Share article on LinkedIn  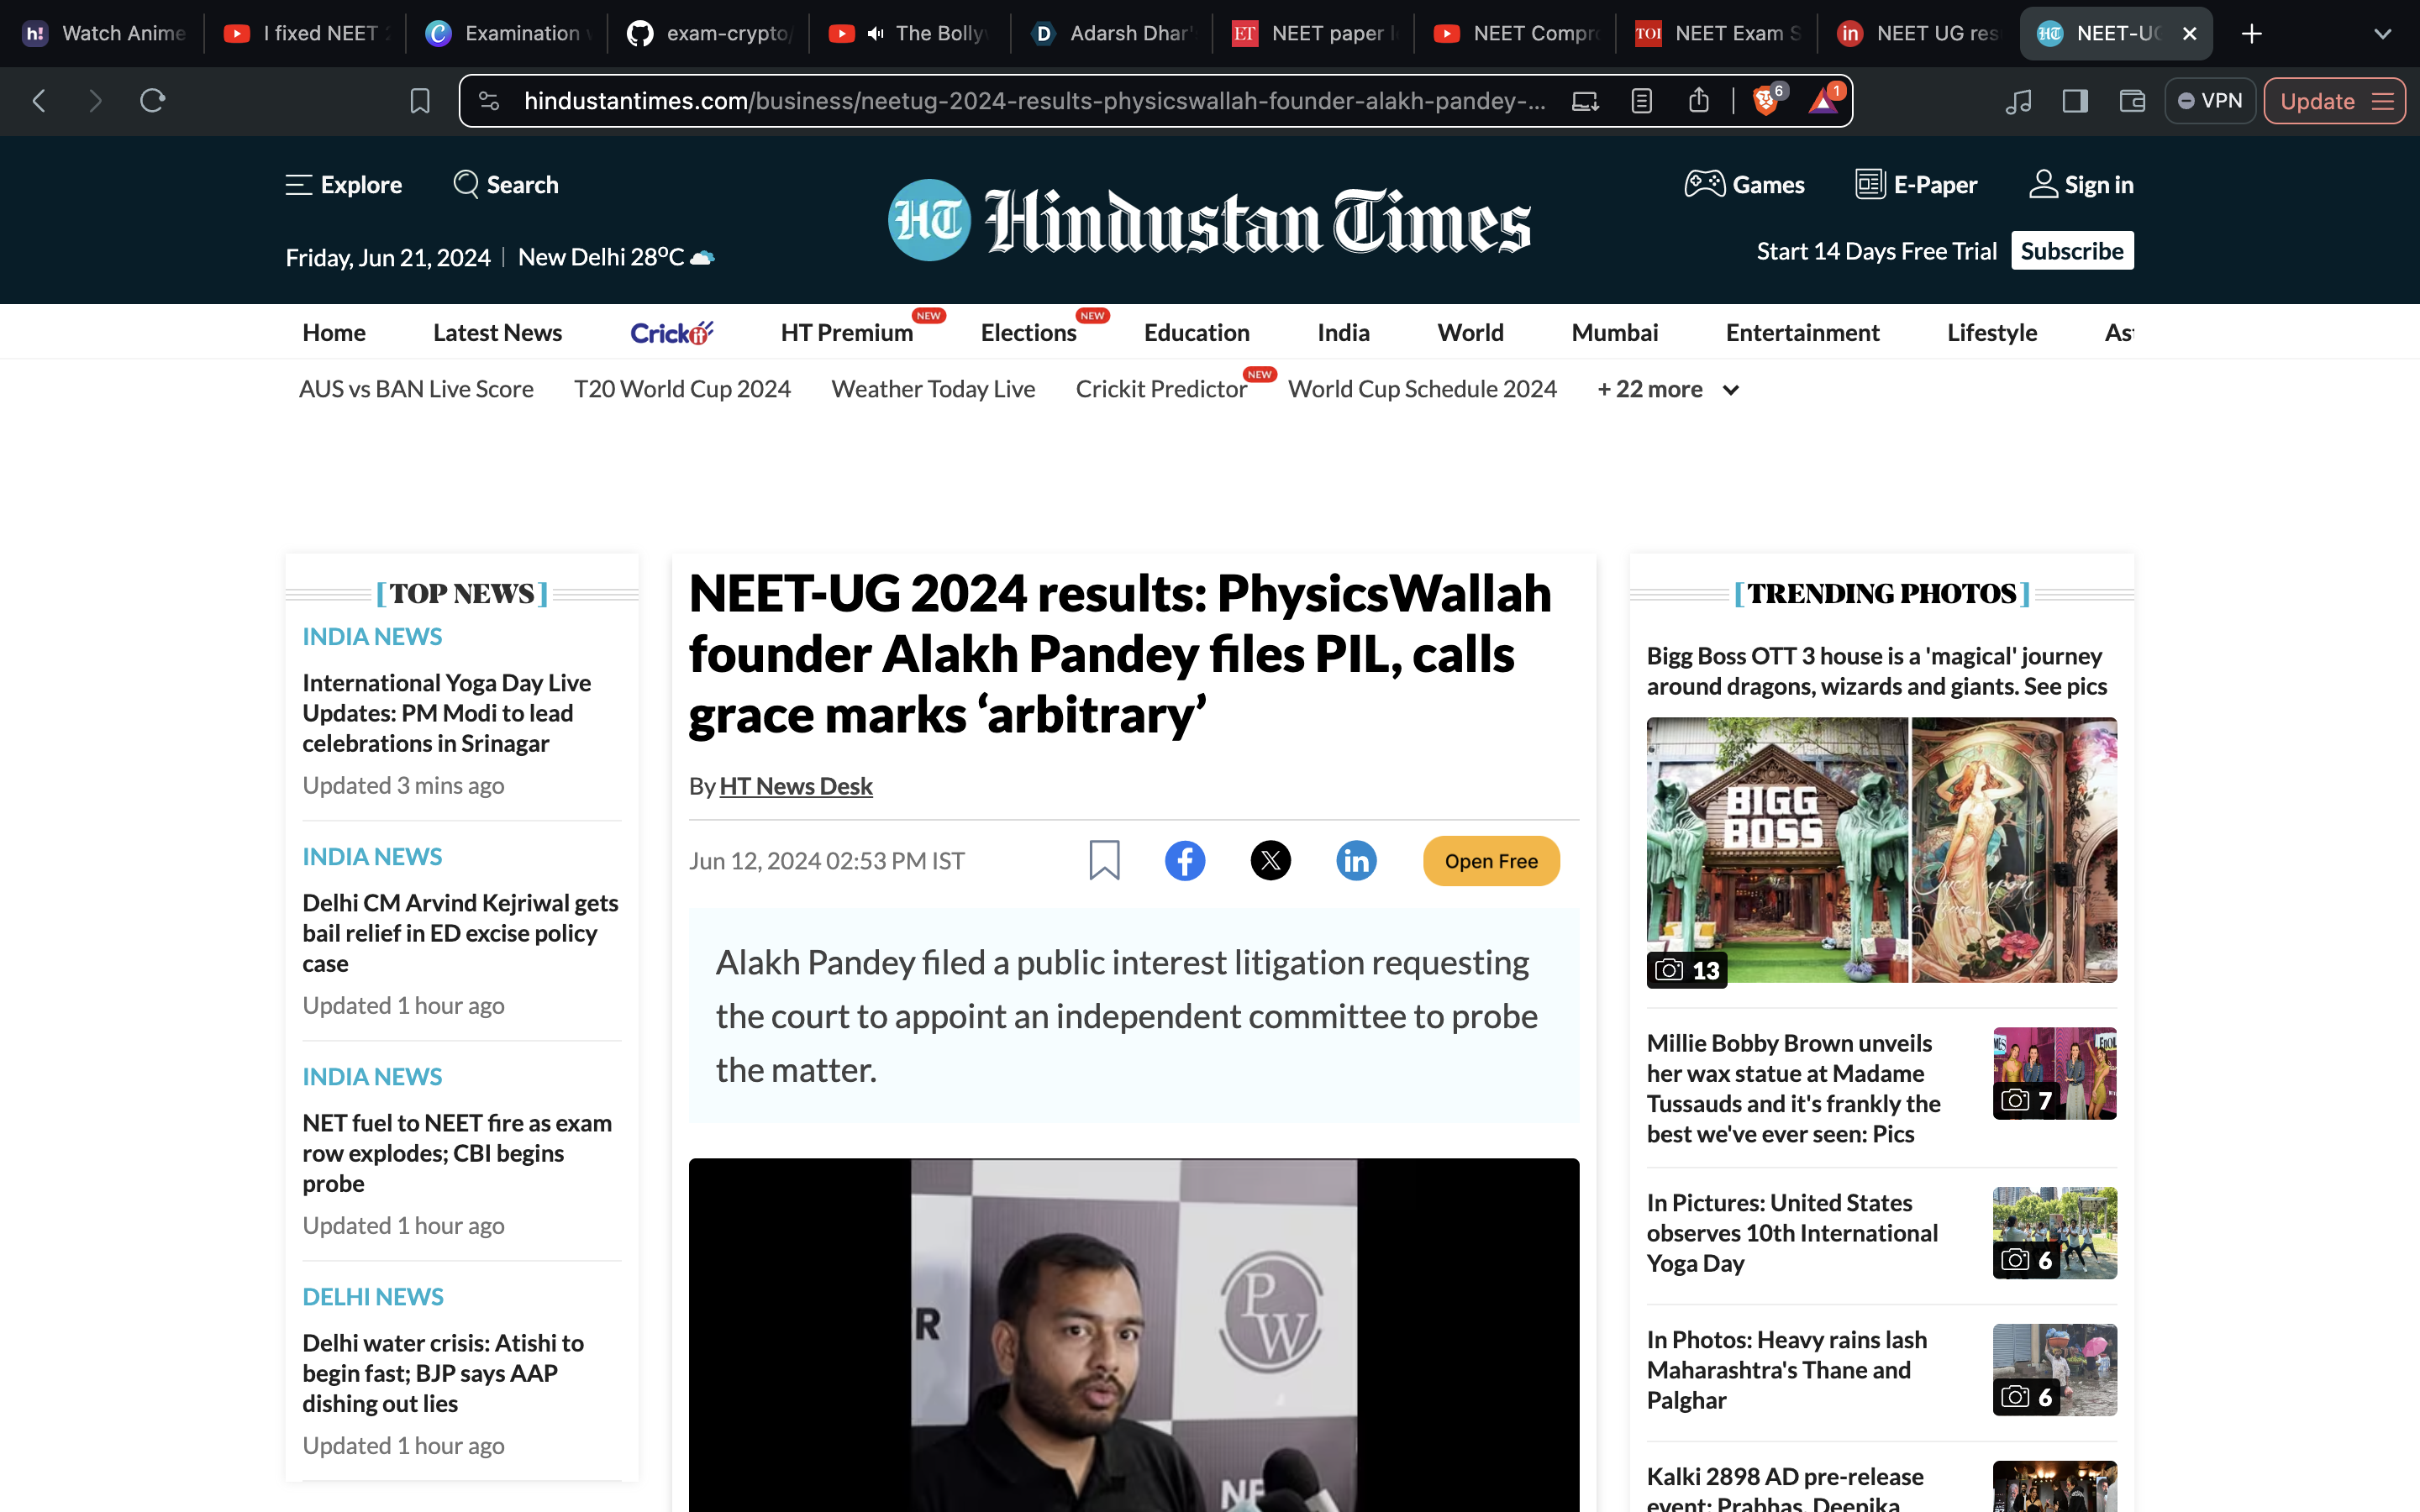(1356, 861)
